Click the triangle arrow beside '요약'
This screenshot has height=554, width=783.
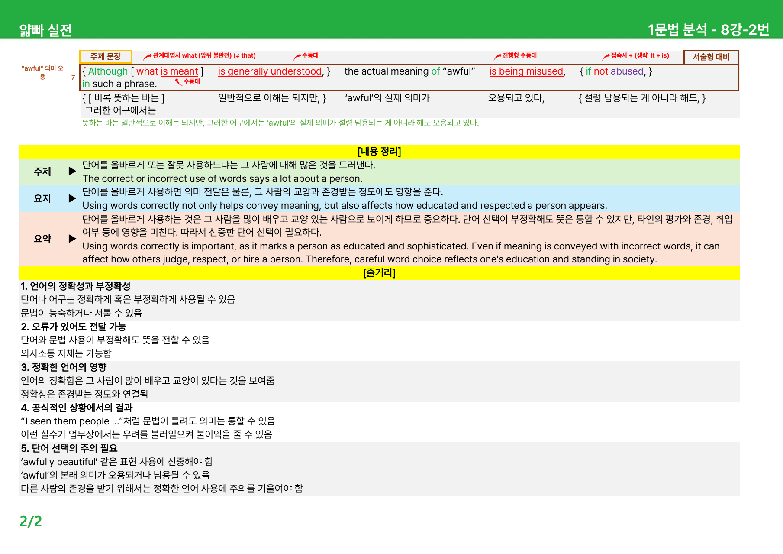pos(72,239)
